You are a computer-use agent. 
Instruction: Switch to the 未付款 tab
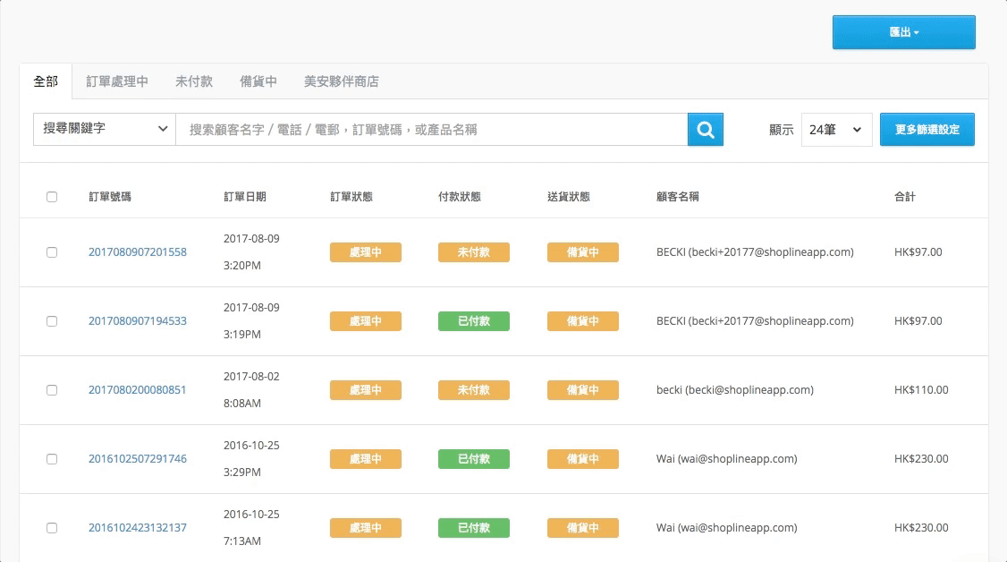coord(194,81)
